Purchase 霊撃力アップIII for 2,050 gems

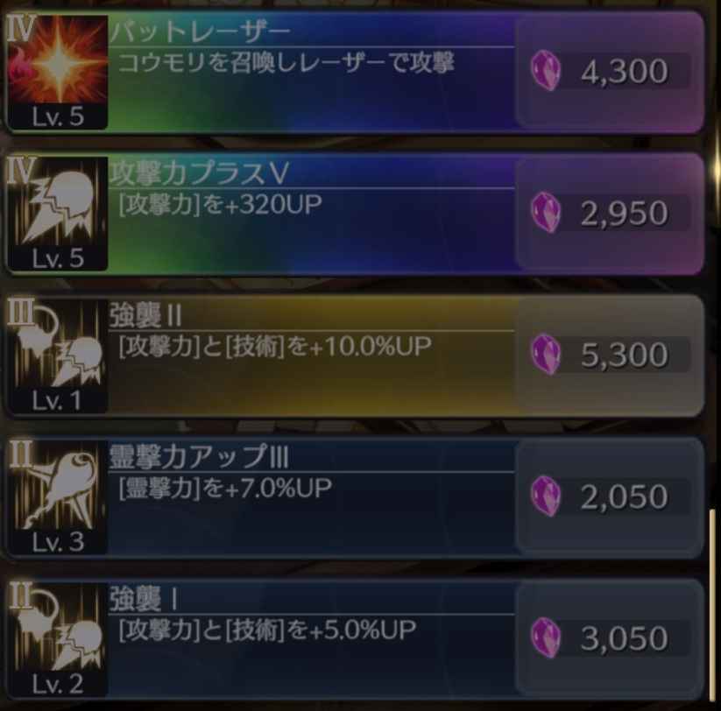[x=610, y=496]
